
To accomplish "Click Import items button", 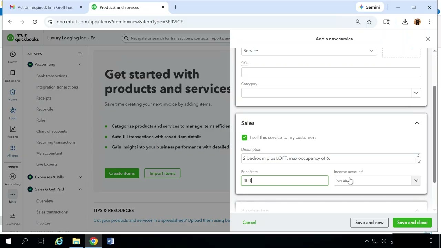I will click(x=162, y=173).
